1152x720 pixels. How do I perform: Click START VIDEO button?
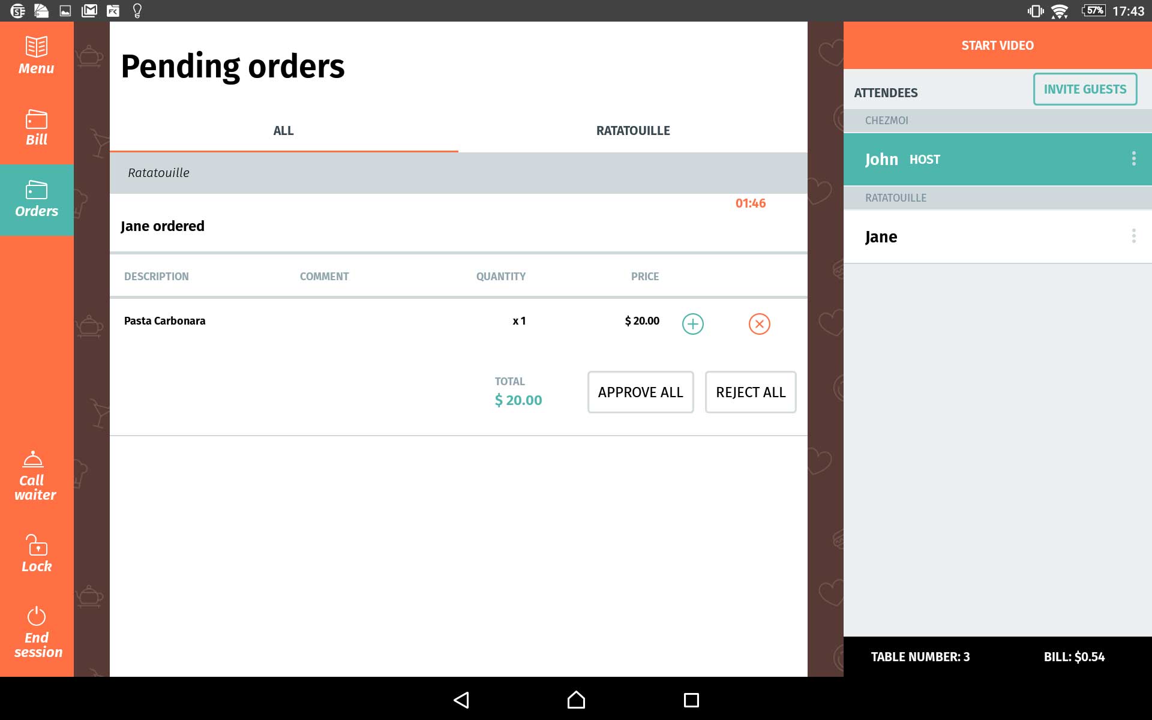click(x=998, y=46)
